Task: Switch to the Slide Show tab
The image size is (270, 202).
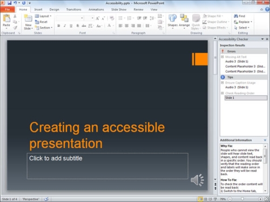Action: coord(119,10)
